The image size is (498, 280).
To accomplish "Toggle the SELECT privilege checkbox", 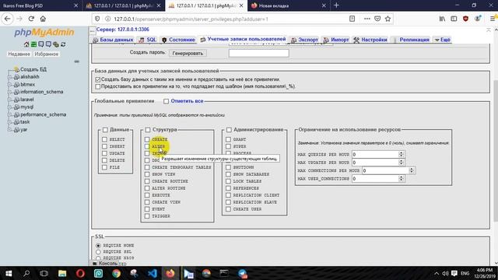I will click(x=104, y=139).
